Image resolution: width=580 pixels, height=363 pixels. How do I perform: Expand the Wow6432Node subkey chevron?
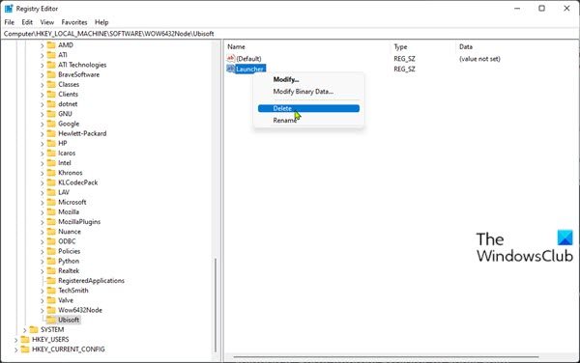pyautogui.click(x=42, y=310)
